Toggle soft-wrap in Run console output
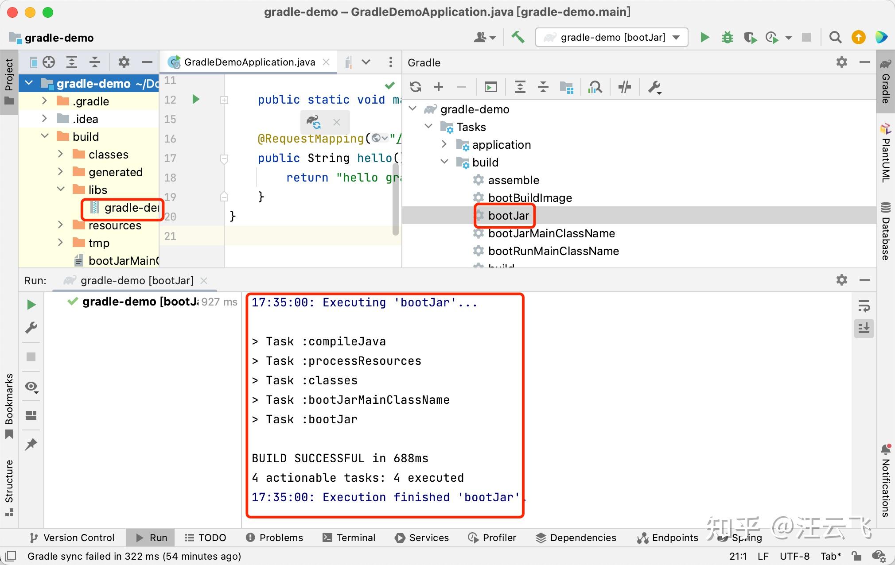895x565 pixels. coord(864,306)
